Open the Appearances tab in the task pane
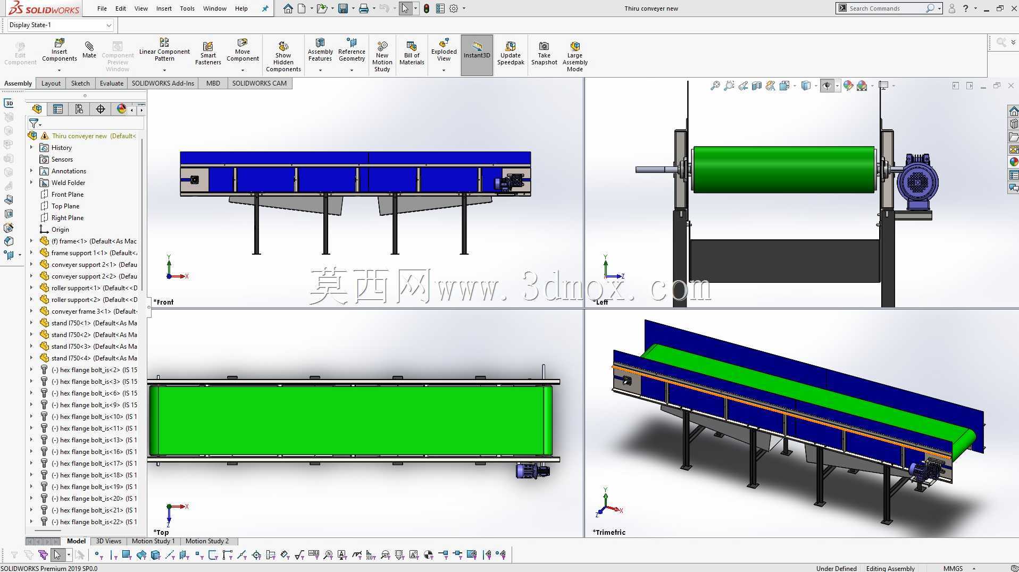Screen dimensions: 1019x572 (x=1013, y=162)
